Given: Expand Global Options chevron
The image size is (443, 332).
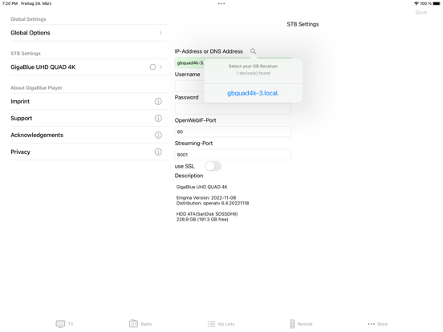Looking at the screenshot, I should point(161,33).
